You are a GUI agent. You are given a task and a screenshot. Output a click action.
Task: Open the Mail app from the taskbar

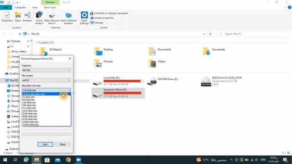(57, 160)
